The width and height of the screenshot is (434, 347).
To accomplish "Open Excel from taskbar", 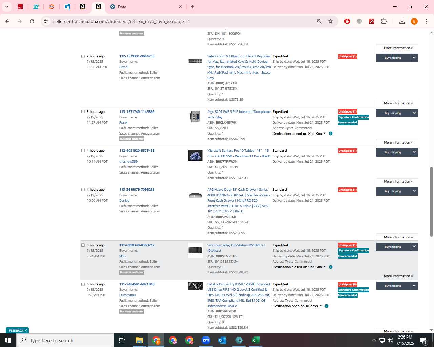I will (256, 340).
